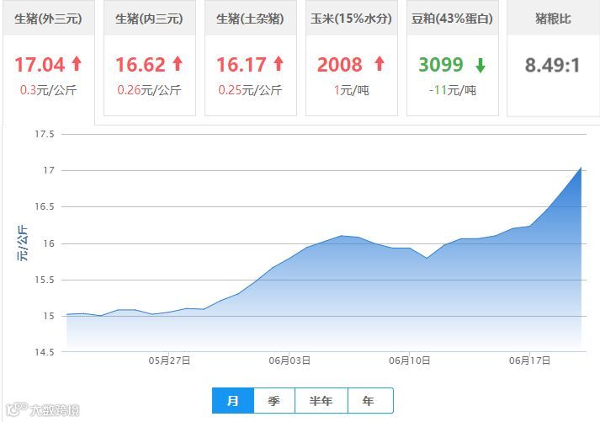The height and width of the screenshot is (422, 600).
Task: Click the 06月10日 axis date label
Action: pyautogui.click(x=410, y=361)
